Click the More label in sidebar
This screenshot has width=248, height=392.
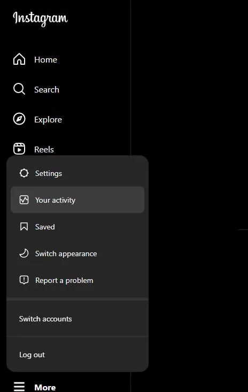coord(45,387)
